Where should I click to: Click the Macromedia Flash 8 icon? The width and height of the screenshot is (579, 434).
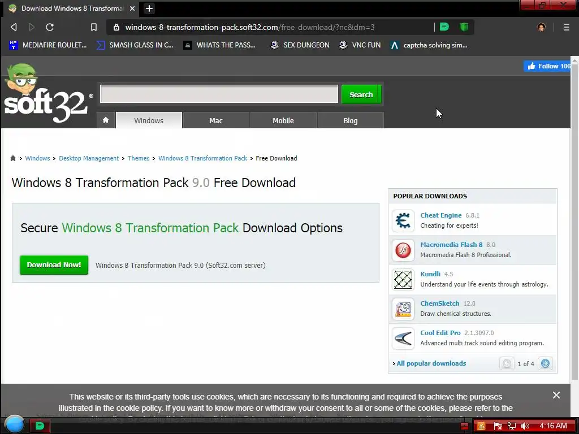(x=403, y=250)
